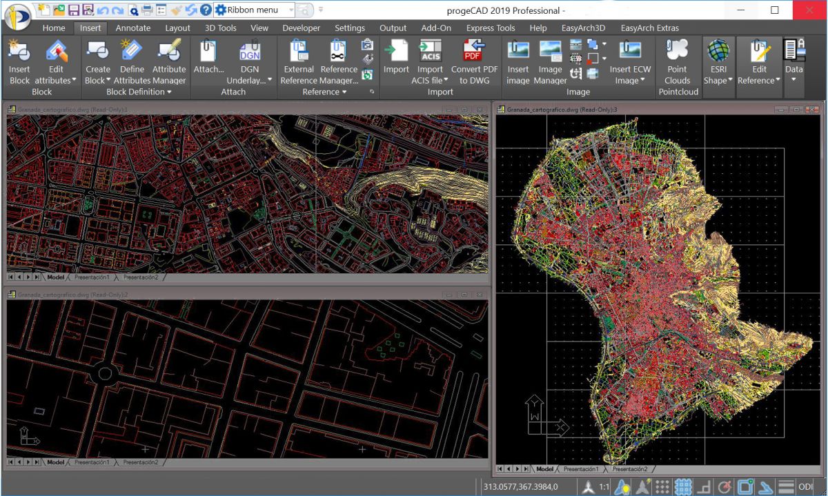Toggle grid display in status bar
This screenshot has height=496, width=828.
click(683, 486)
